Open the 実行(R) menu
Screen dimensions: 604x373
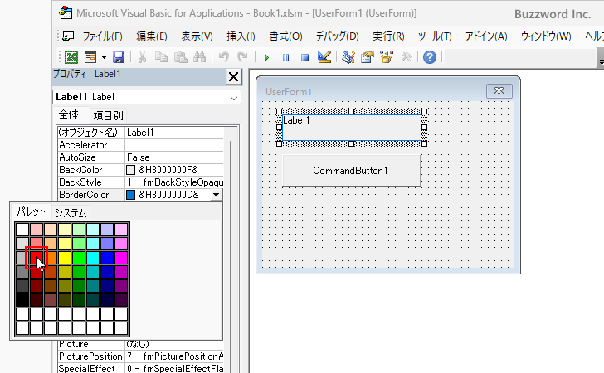point(388,36)
